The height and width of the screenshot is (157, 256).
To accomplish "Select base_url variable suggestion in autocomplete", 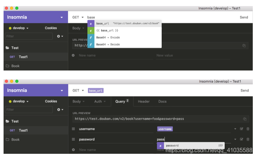I will pos(124,23).
